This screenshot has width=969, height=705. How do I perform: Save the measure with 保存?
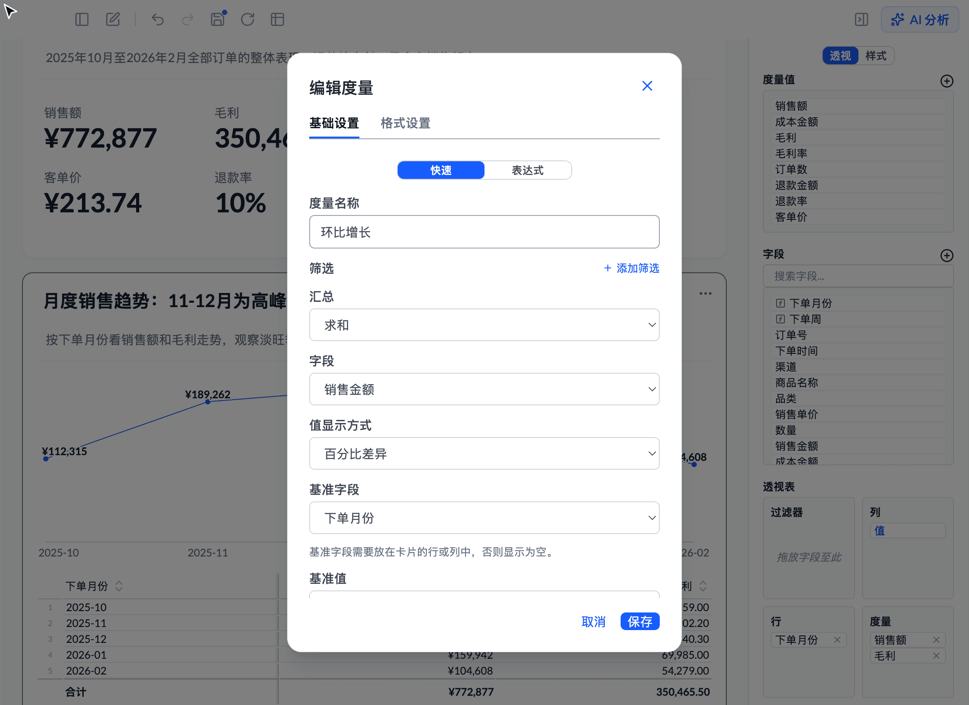pyautogui.click(x=640, y=622)
